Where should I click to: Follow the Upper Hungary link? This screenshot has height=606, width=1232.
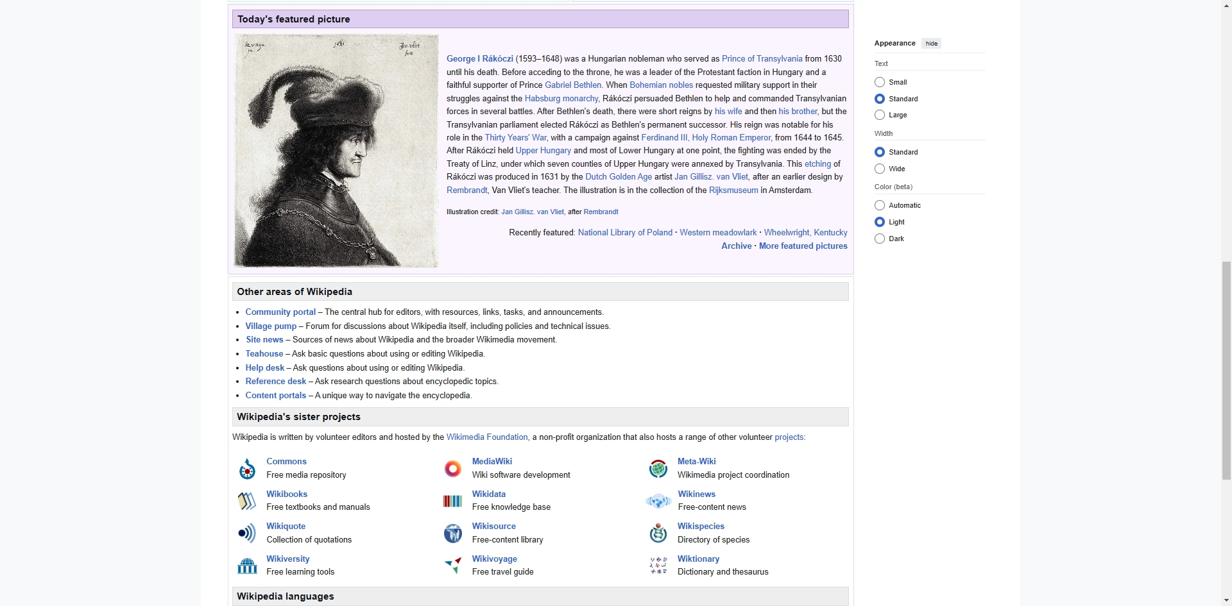click(x=543, y=150)
